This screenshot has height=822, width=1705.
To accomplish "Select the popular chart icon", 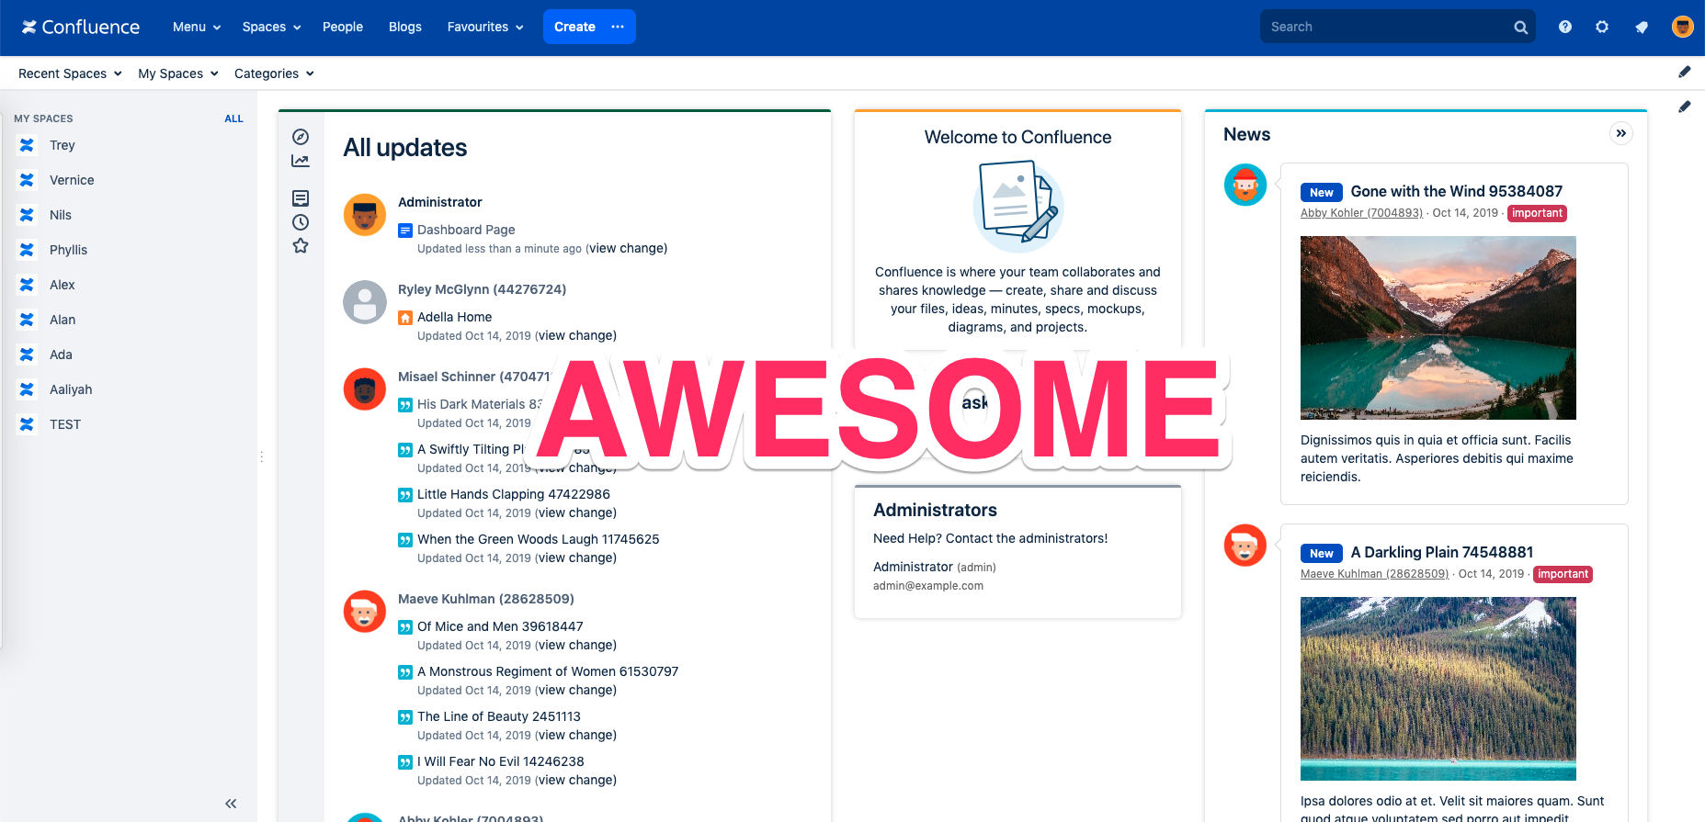I will (301, 161).
